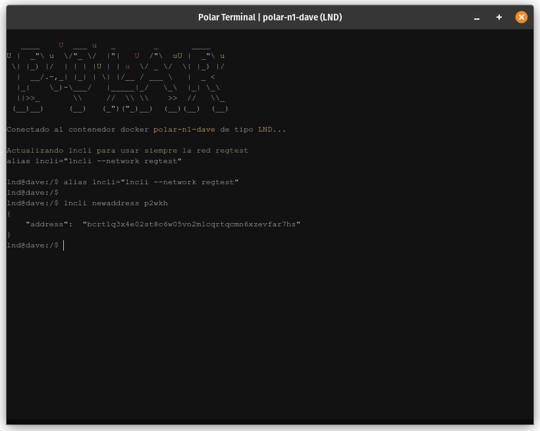This screenshot has height=431, width=540.
Task: Click the closing brace of JSON output
Action: [x=9, y=235]
